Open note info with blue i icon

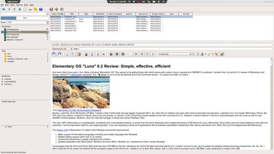tap(41, 9)
